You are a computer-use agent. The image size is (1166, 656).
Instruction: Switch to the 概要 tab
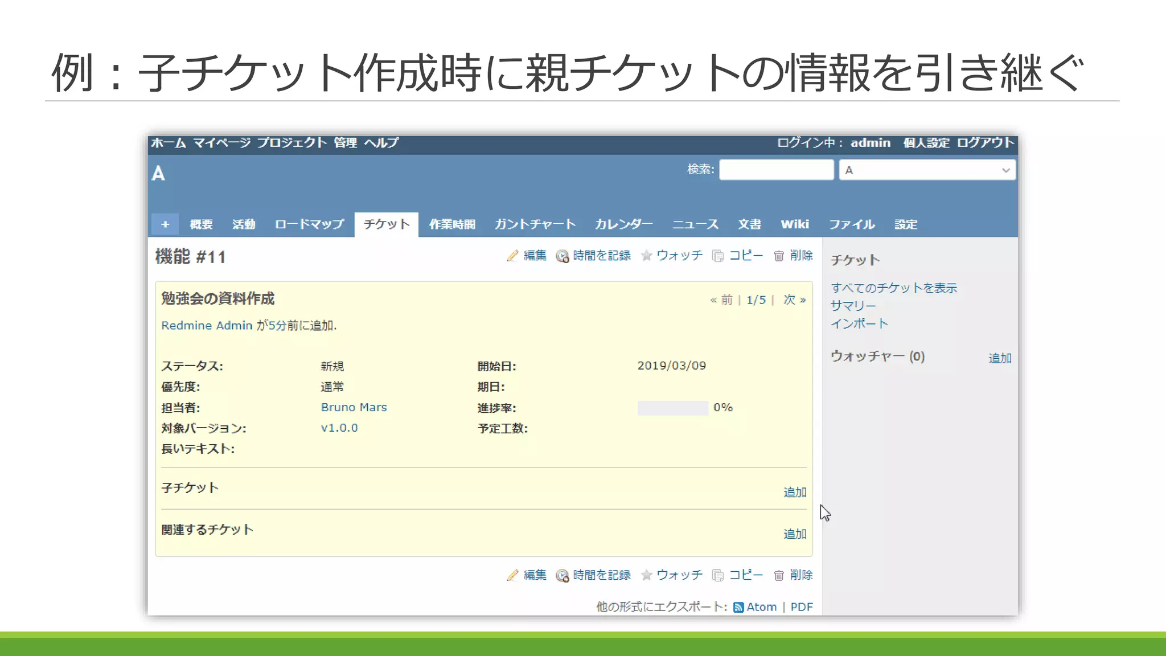[x=201, y=224]
